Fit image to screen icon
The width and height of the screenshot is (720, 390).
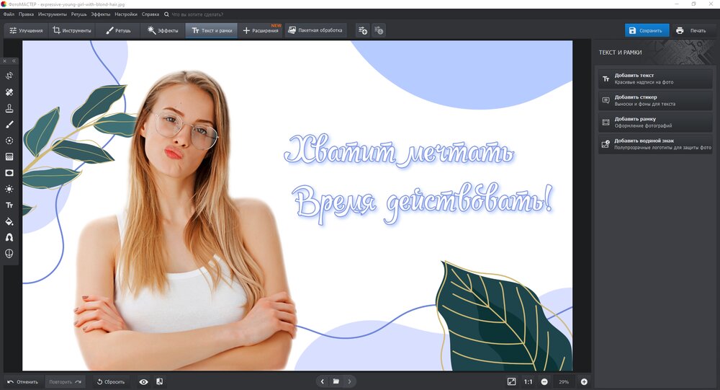(511, 382)
